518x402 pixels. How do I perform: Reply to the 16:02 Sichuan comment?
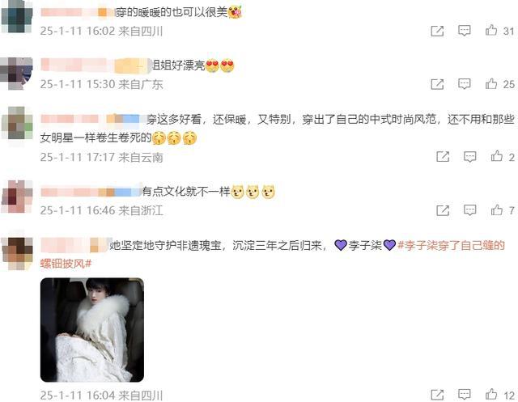(x=464, y=31)
